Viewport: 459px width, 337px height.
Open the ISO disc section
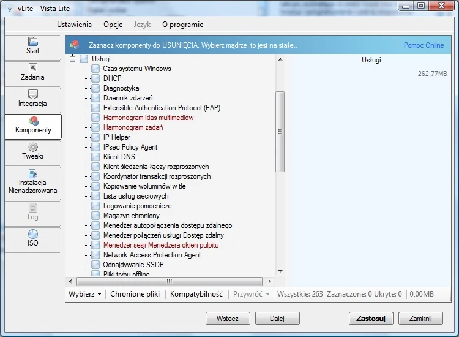coord(33,239)
